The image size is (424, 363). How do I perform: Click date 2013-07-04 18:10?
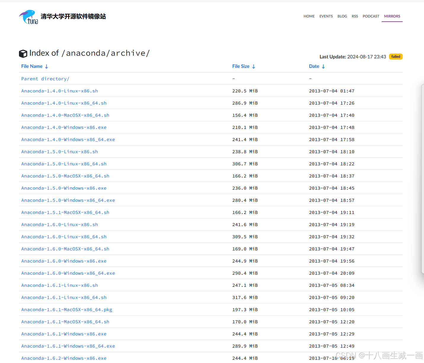[x=332, y=152]
